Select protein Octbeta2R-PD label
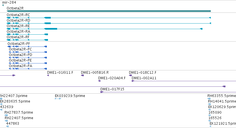 21,55
